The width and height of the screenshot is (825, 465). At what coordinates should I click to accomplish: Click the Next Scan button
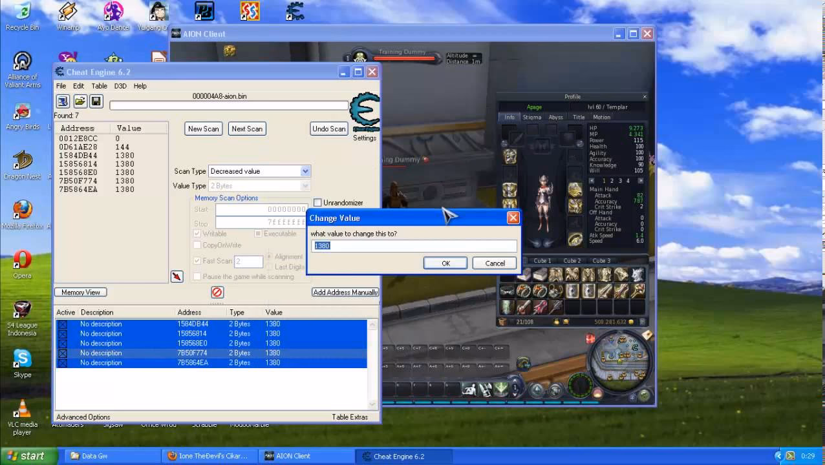[247, 129]
